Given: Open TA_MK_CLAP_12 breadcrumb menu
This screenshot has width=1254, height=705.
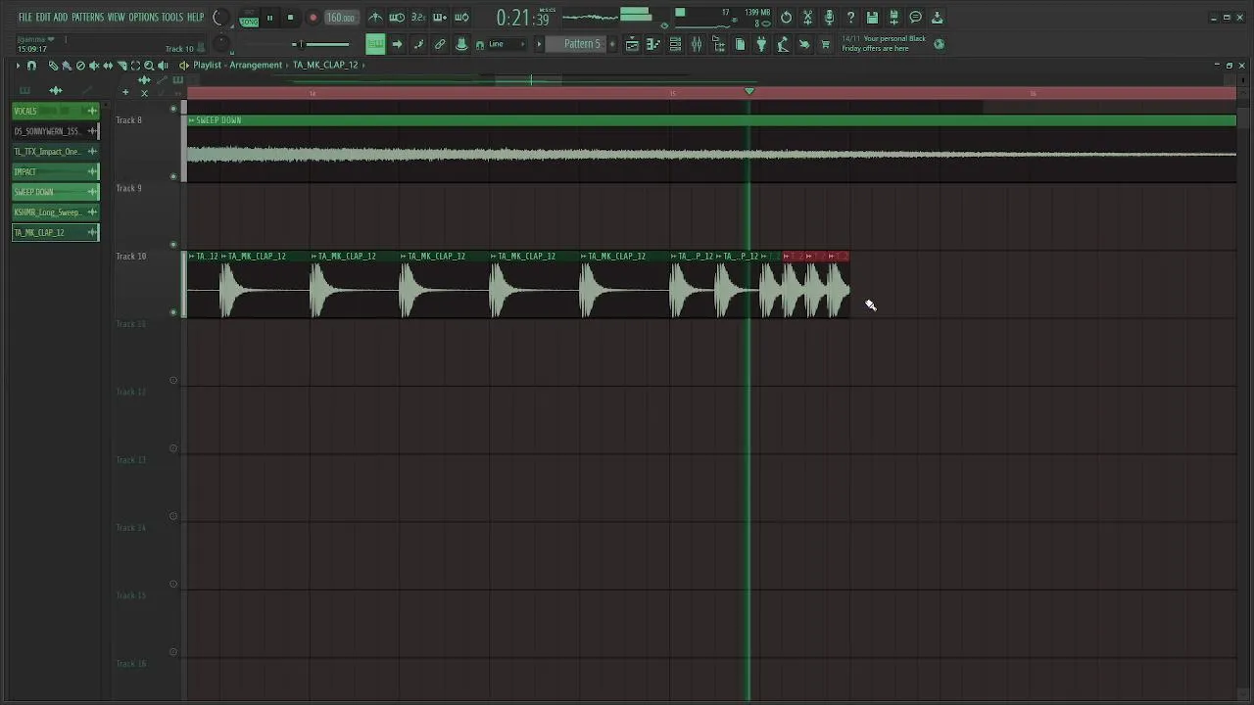Looking at the screenshot, I should (325, 65).
